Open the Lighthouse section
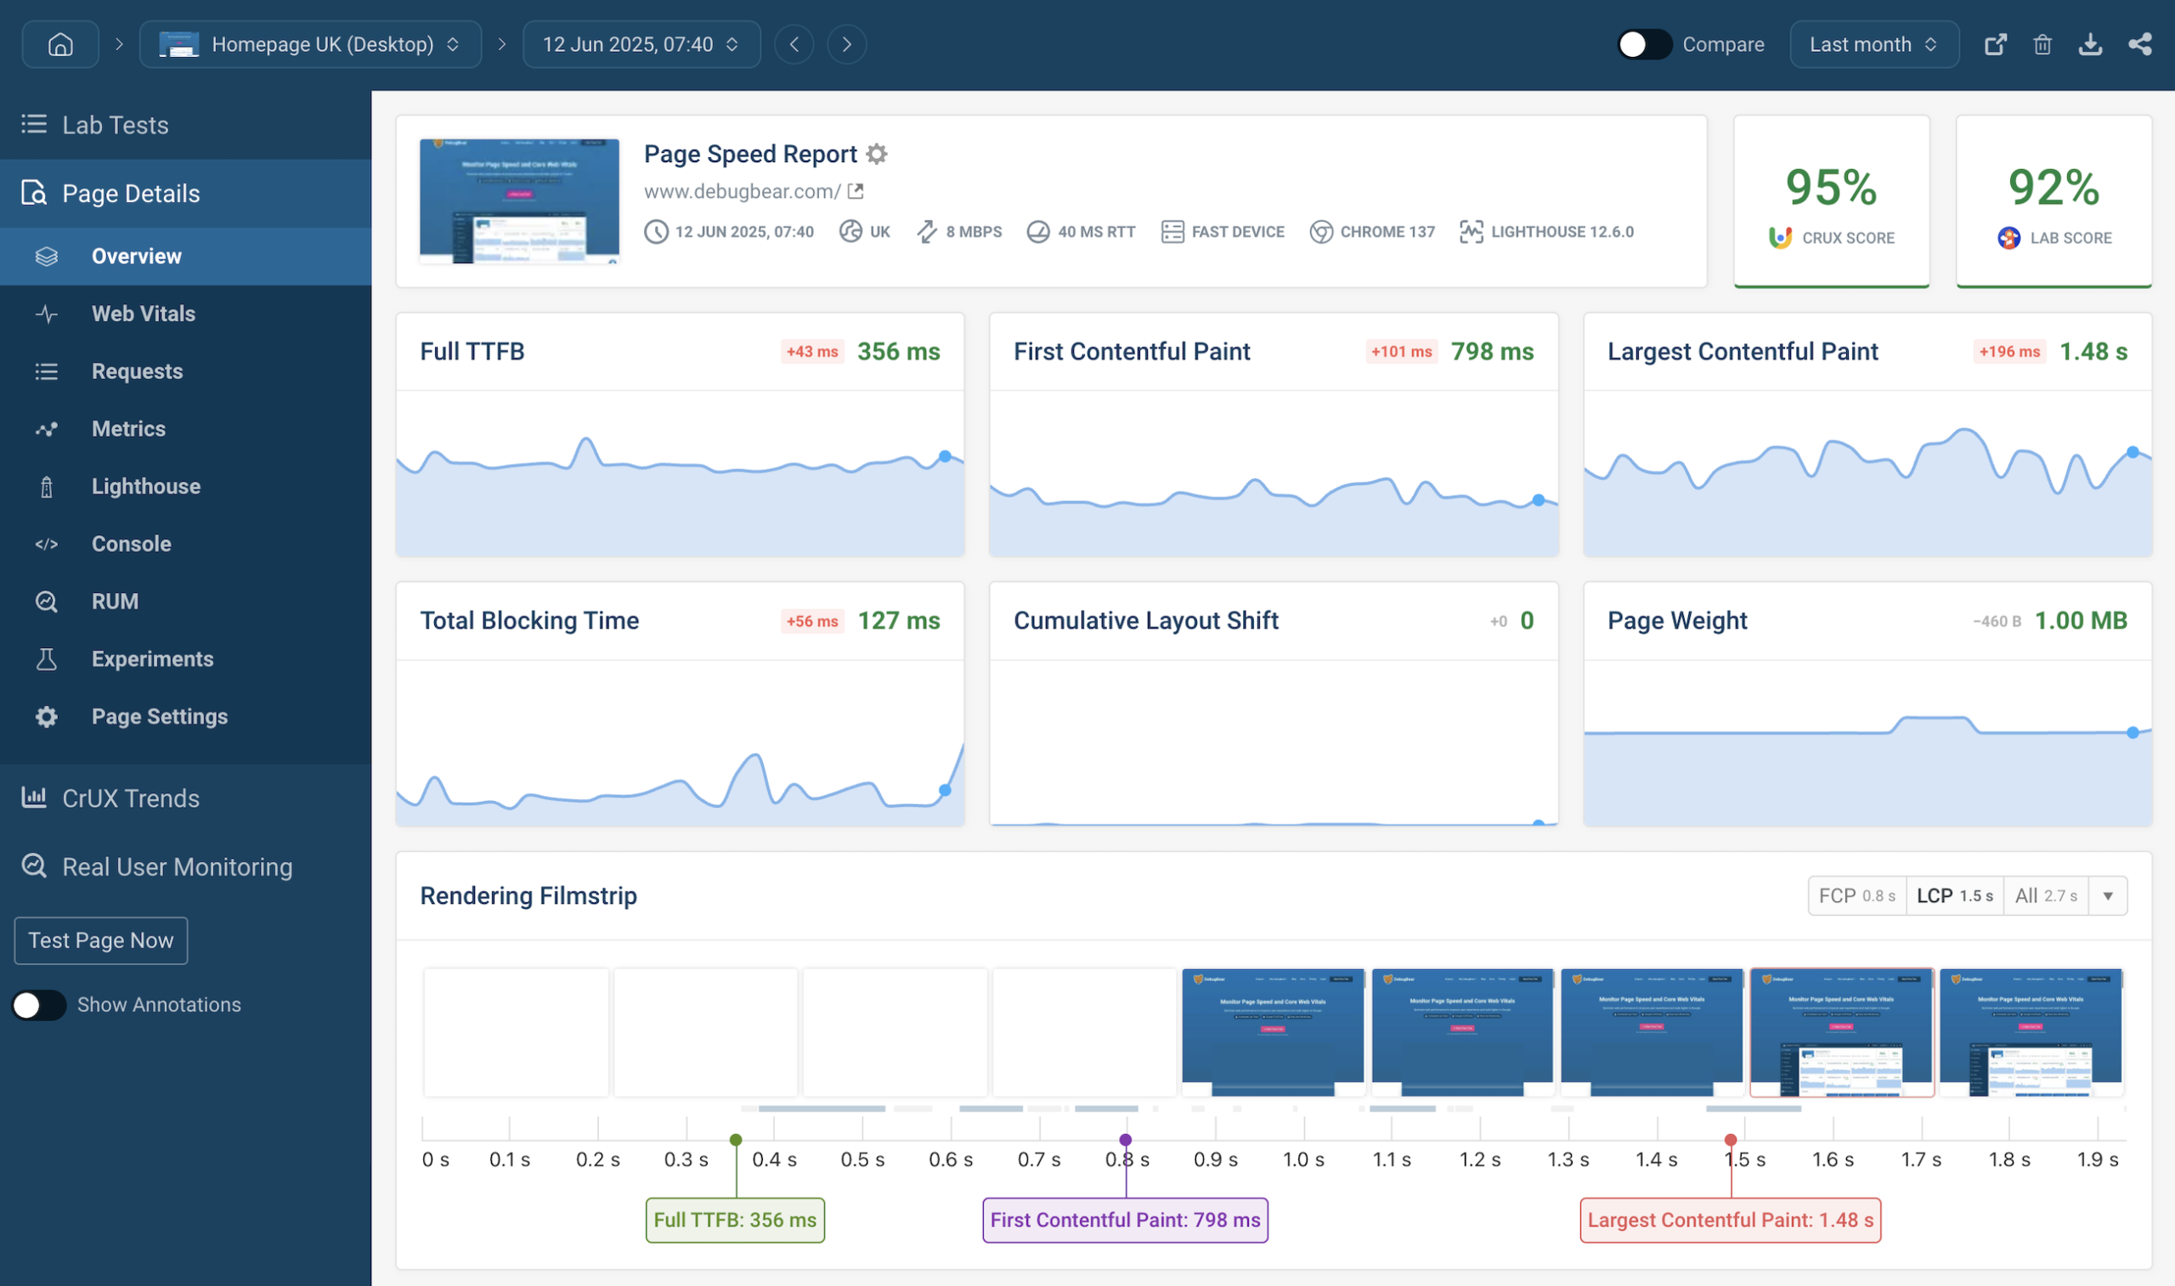 [145, 486]
